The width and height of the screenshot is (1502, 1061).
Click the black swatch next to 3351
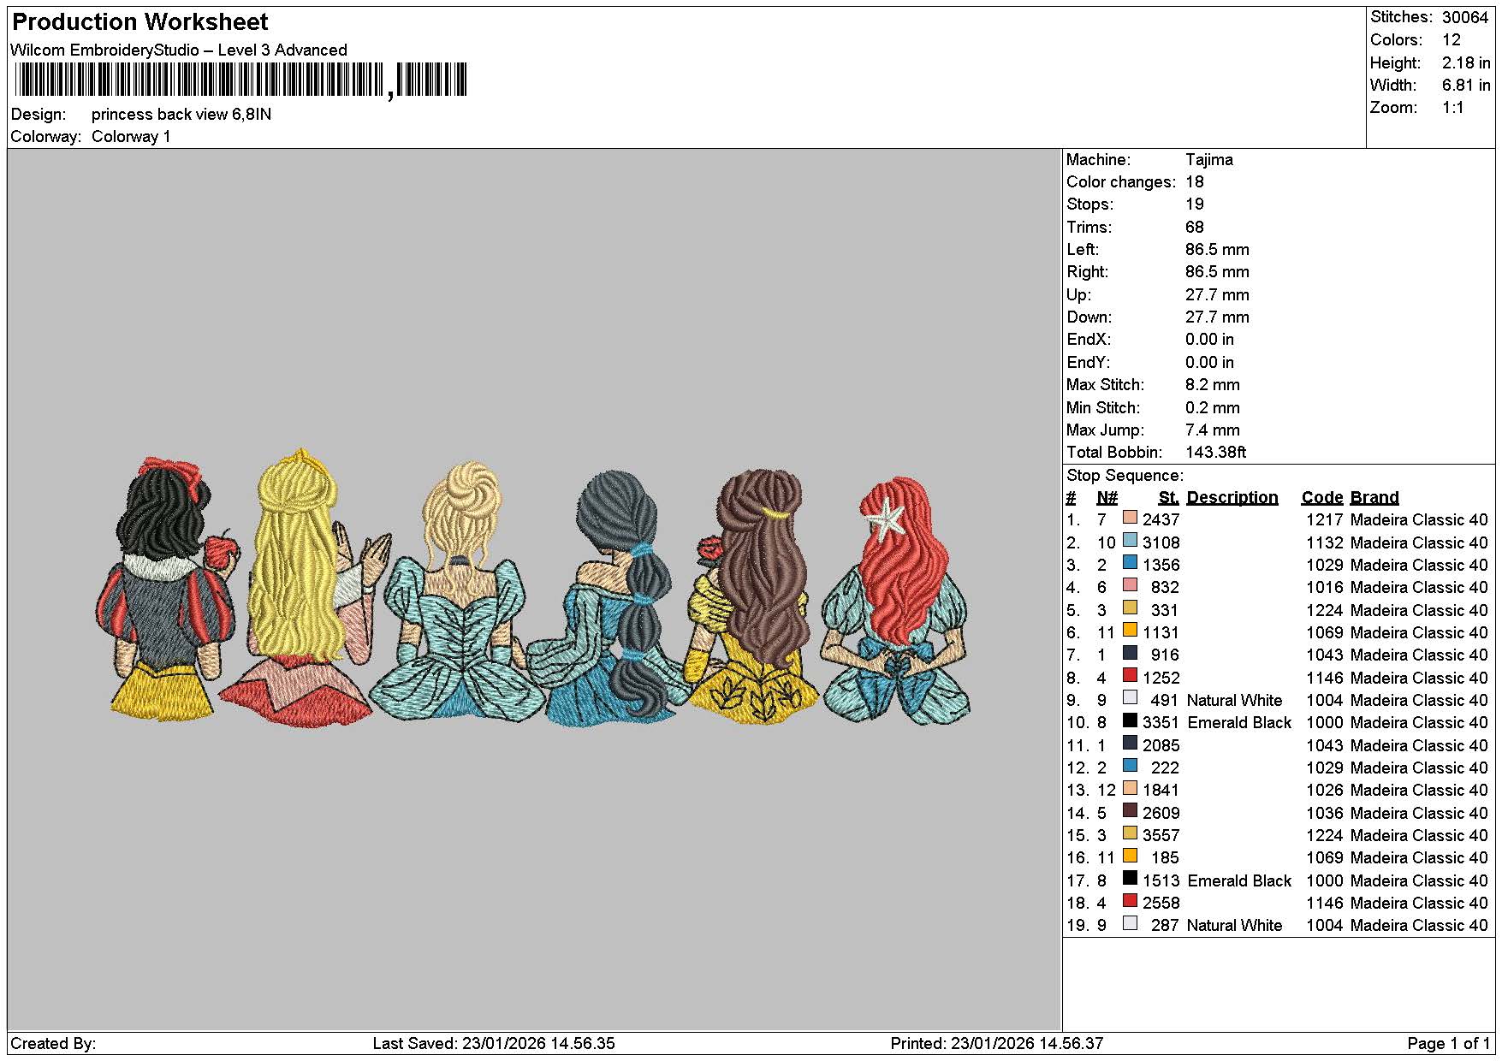[x=1130, y=720]
